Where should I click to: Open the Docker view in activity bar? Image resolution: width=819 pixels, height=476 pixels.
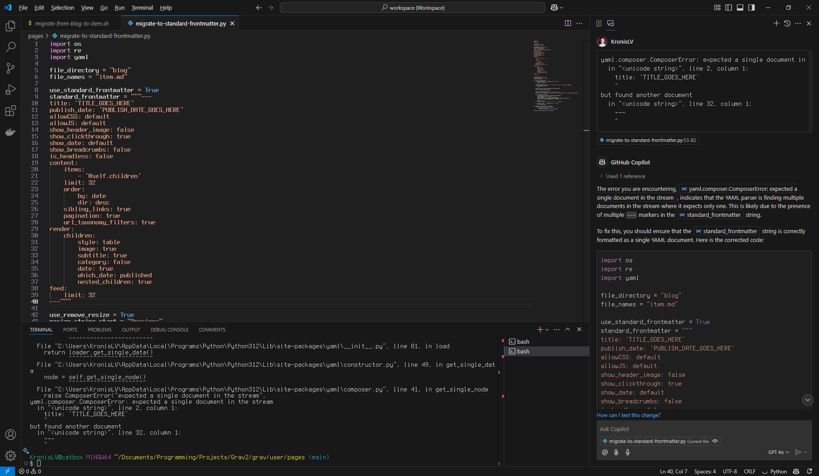click(x=11, y=132)
